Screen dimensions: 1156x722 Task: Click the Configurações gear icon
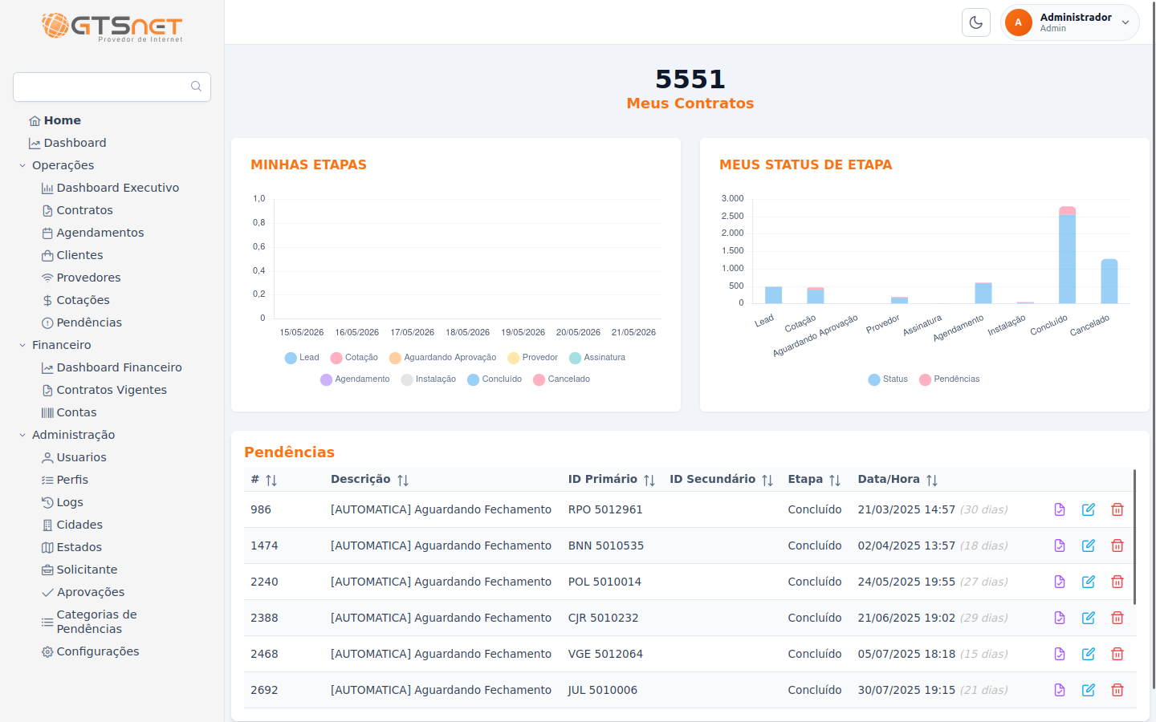pos(47,651)
